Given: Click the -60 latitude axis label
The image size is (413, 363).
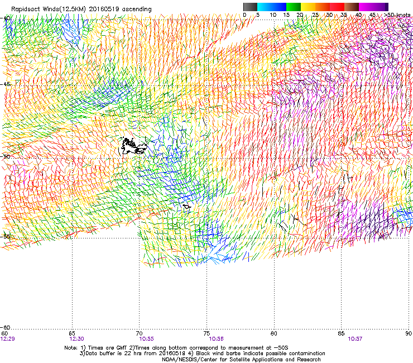Looking at the screenshot, I should click(x=5, y=327).
